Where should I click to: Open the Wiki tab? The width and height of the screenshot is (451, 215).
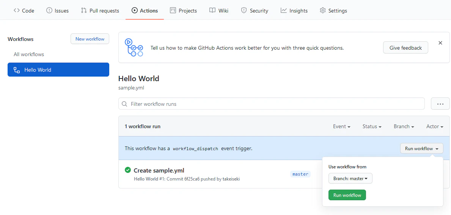(x=219, y=11)
